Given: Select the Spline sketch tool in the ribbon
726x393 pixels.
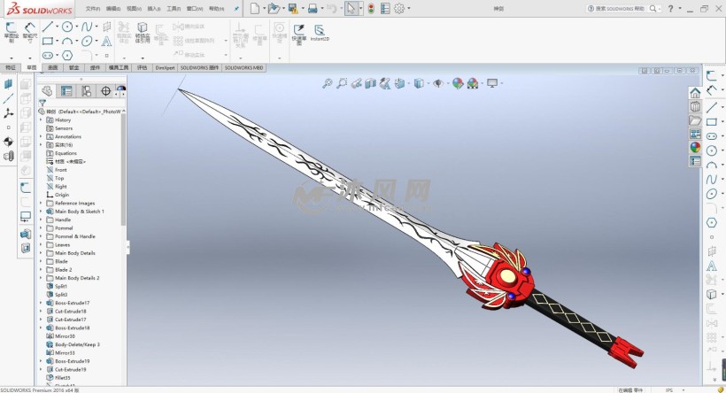Looking at the screenshot, I should pos(87,27).
